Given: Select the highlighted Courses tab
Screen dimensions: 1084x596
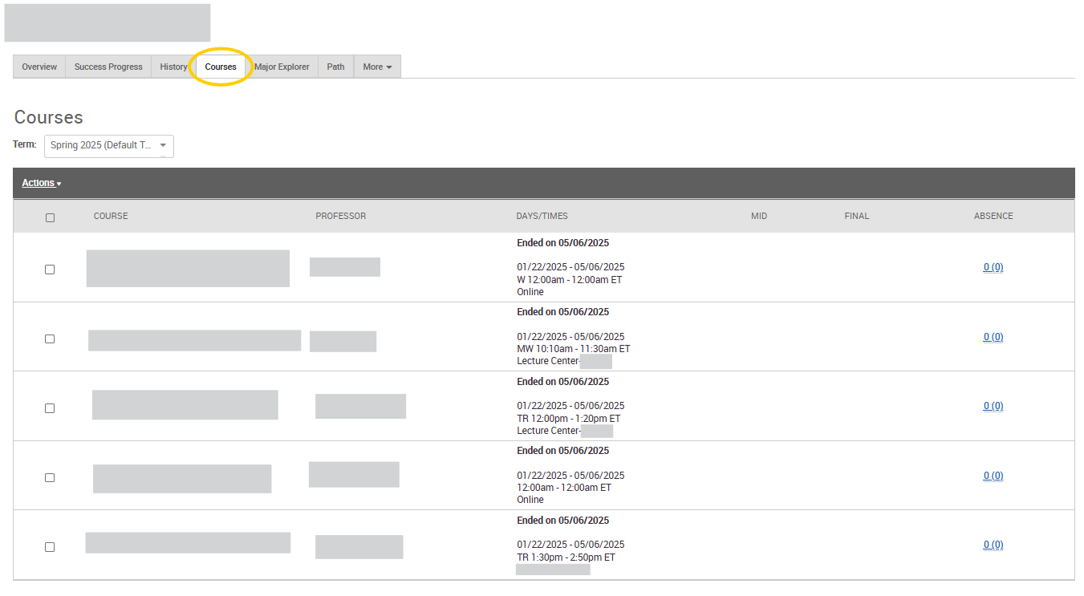Looking at the screenshot, I should [x=221, y=67].
